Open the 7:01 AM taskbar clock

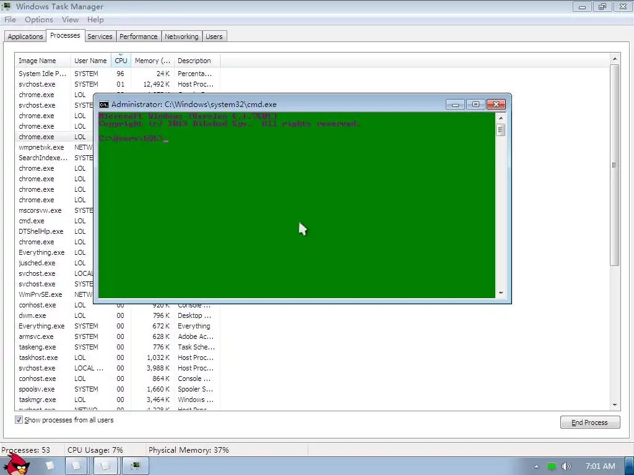[x=601, y=466]
